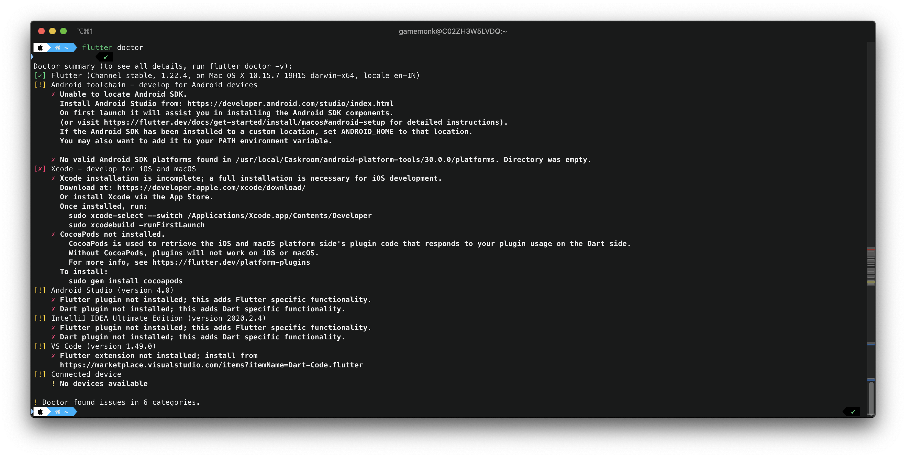Click the yellow '!' beside 'No devices available'
Screen dimensions: 906x458
pos(53,384)
